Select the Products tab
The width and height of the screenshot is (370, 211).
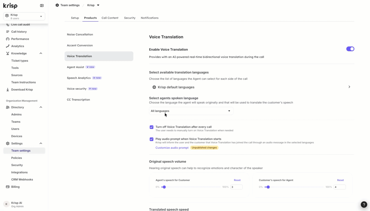[90, 18]
